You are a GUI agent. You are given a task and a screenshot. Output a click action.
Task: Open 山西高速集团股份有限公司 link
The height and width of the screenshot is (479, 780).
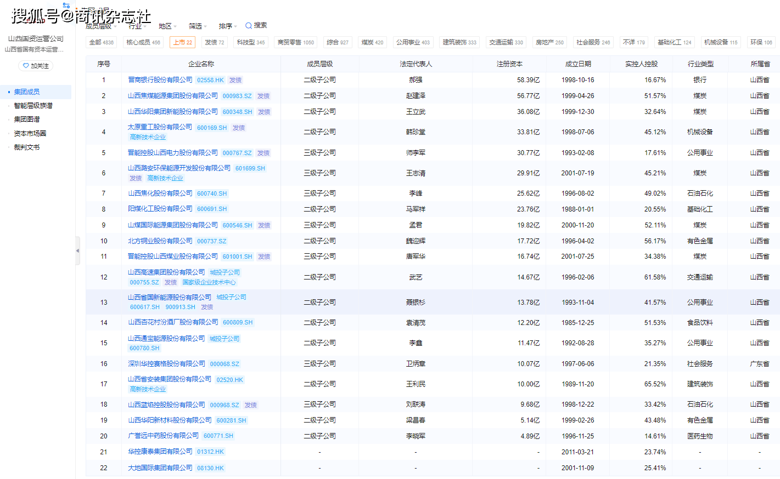[166, 272]
